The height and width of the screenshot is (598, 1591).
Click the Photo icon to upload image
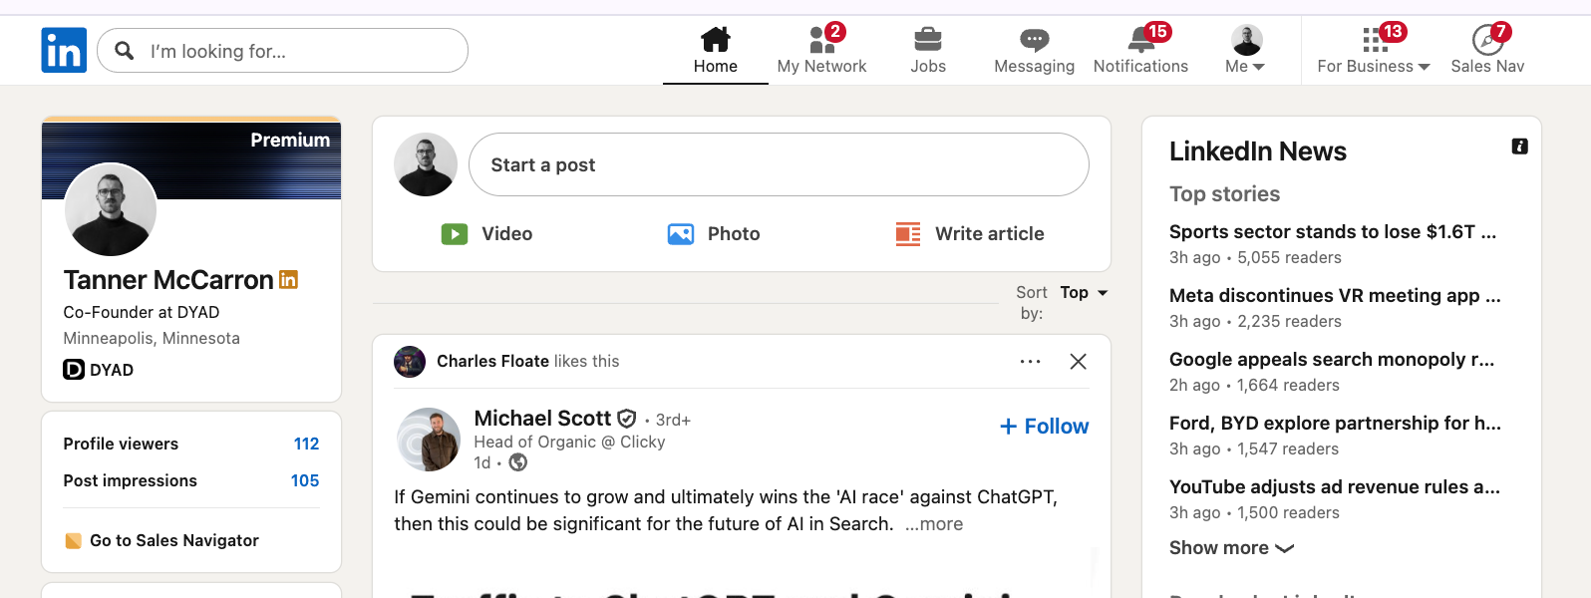click(x=681, y=234)
